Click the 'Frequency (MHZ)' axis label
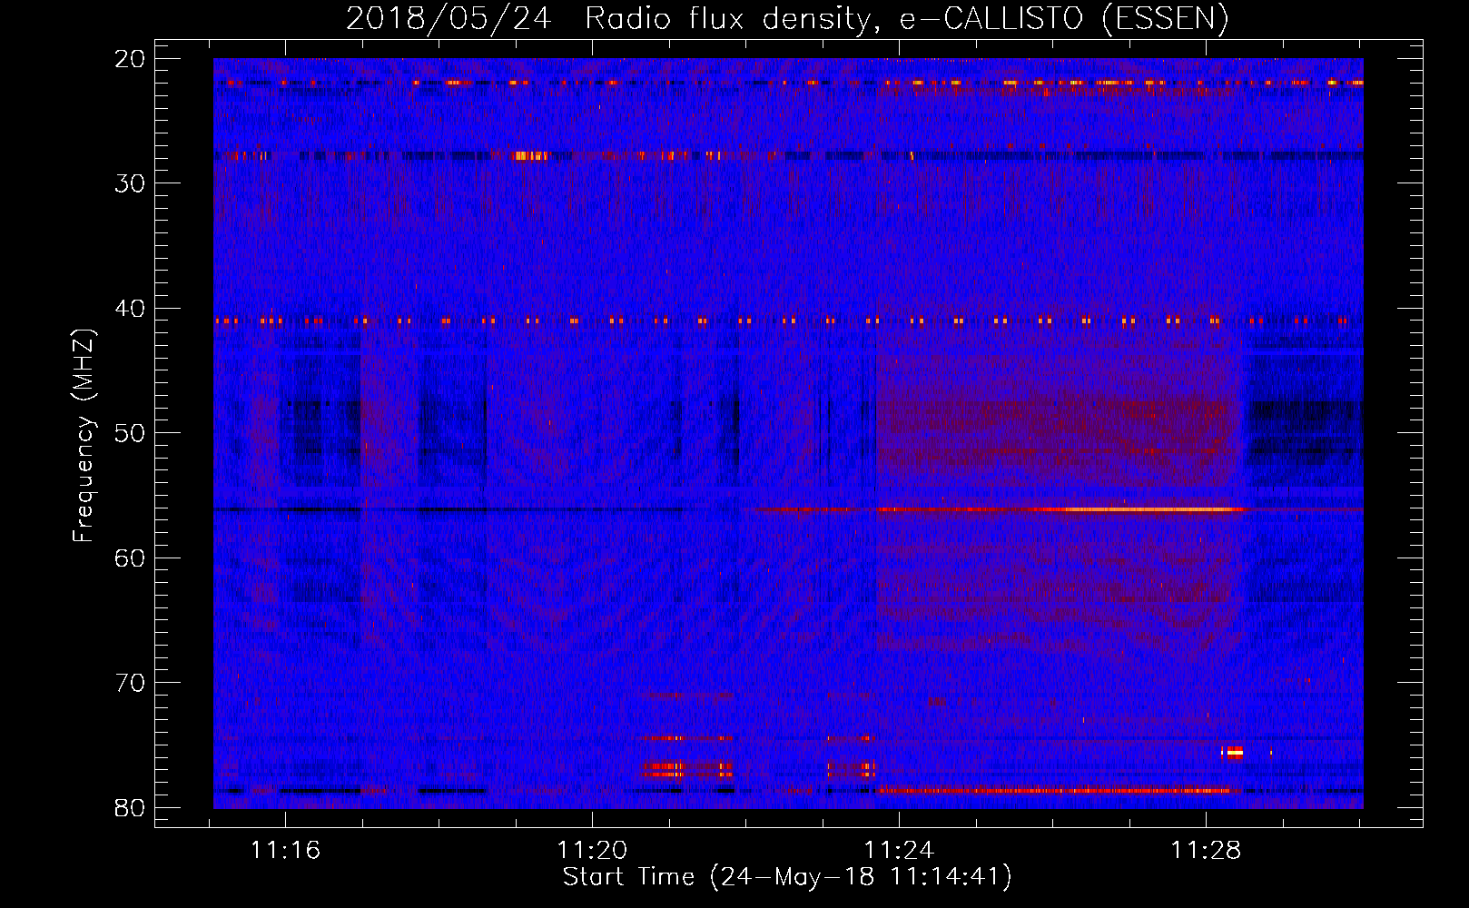 tap(84, 436)
